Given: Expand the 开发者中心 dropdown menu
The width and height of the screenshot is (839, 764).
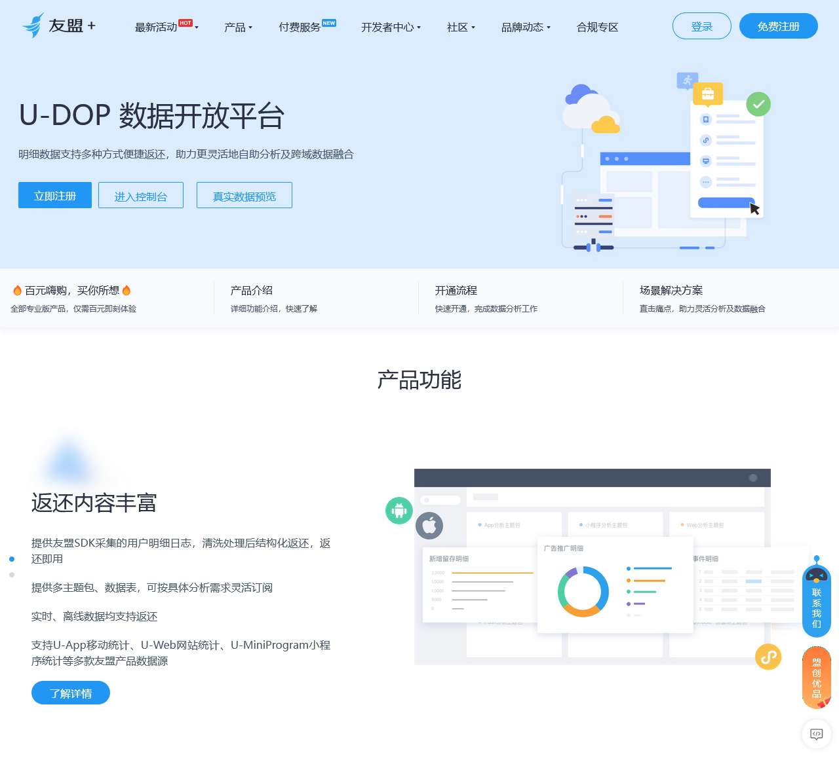Looking at the screenshot, I should (x=391, y=27).
